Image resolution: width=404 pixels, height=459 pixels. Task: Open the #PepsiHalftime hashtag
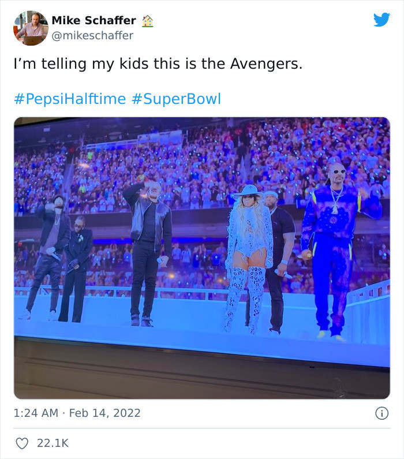[69, 99]
